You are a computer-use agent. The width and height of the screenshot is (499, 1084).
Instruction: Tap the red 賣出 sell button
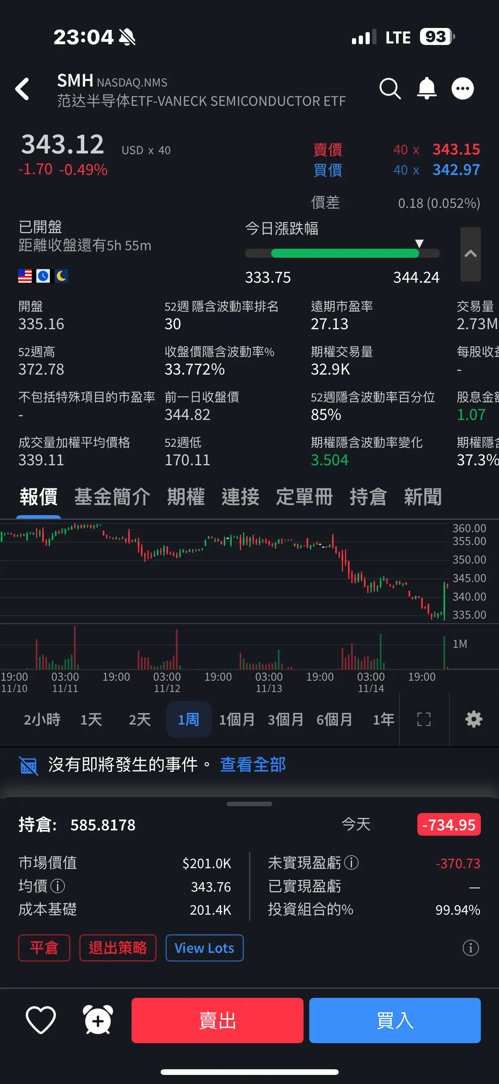[217, 1021]
